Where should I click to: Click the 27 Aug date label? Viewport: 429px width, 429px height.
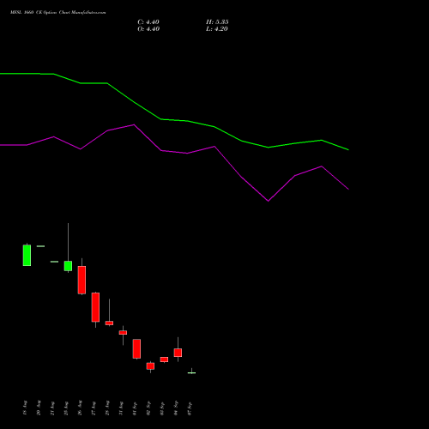(94, 408)
